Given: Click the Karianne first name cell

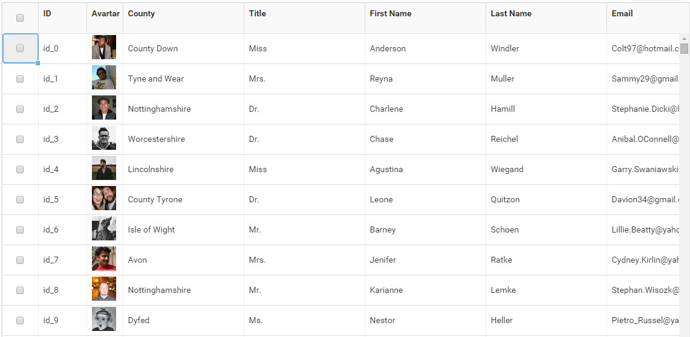Looking at the screenshot, I should click(x=386, y=290).
